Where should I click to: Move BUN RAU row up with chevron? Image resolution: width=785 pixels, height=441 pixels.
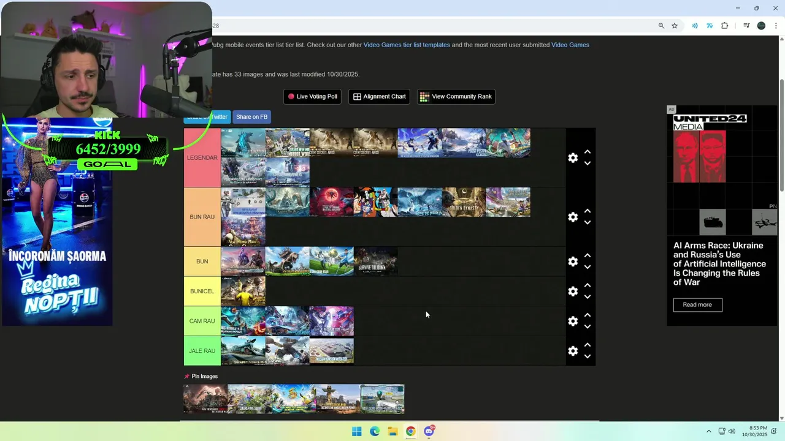pyautogui.click(x=588, y=211)
